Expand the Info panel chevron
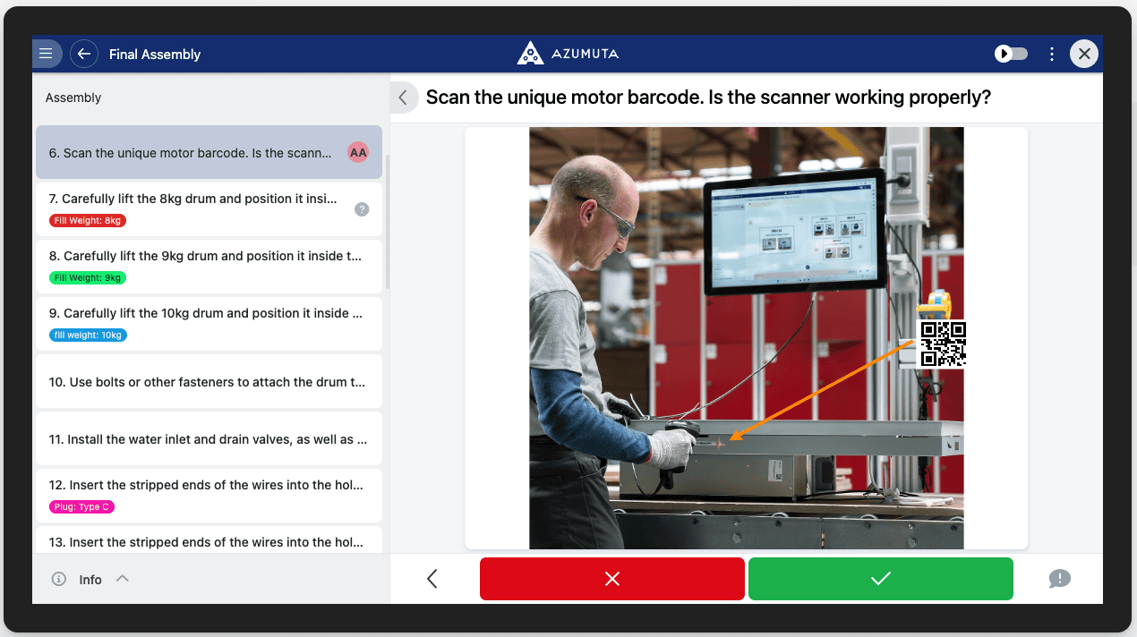The width and height of the screenshot is (1137, 637). (123, 578)
